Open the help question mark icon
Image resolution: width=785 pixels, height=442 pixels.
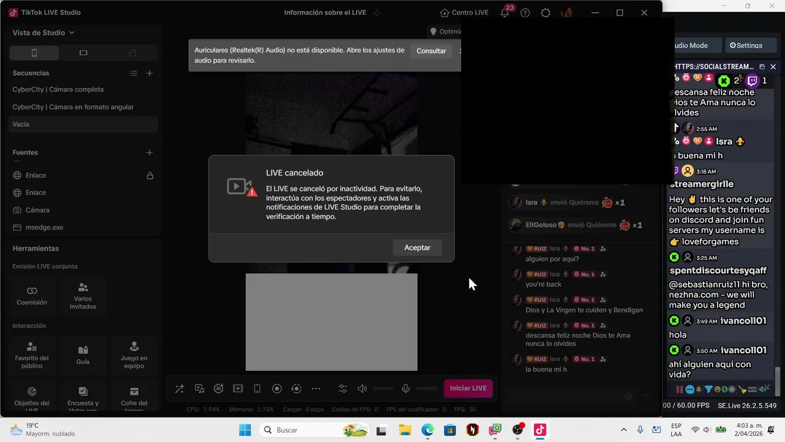click(525, 12)
